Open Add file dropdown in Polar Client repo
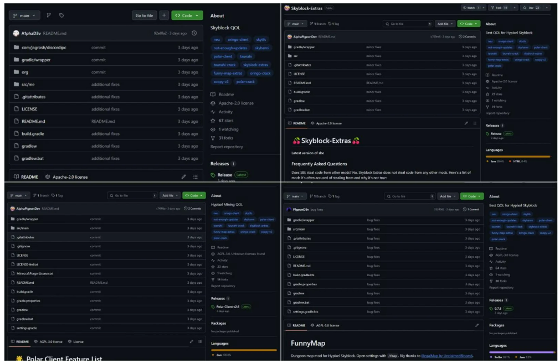The width and height of the screenshot is (560, 364). [170, 195]
